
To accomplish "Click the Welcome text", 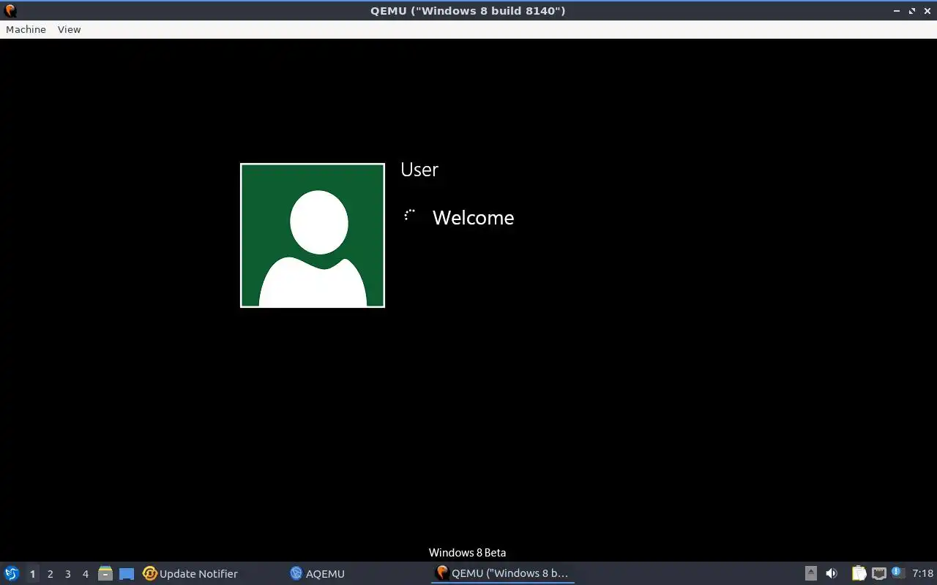I will 474,218.
